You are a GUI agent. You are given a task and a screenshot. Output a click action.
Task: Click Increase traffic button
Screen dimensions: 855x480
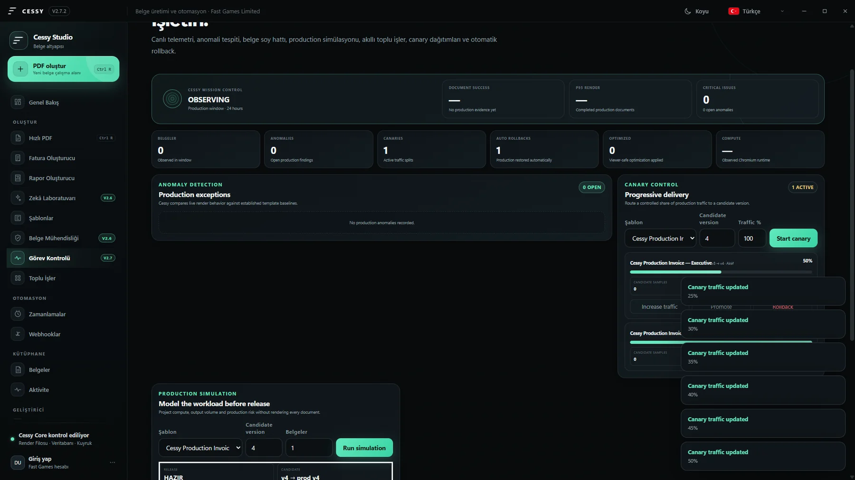pos(659,306)
